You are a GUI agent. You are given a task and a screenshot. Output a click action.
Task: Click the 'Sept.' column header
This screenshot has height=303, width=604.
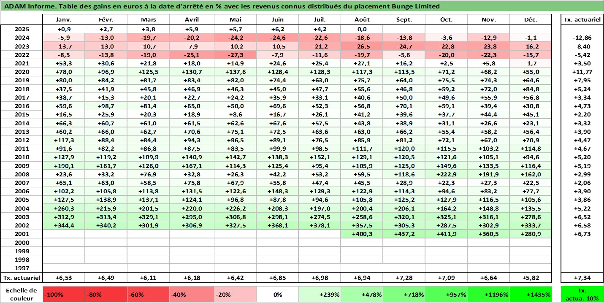[x=404, y=20]
